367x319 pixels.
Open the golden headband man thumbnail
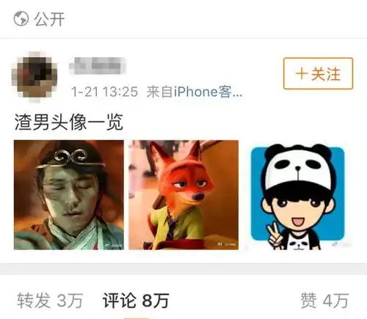tap(69, 195)
